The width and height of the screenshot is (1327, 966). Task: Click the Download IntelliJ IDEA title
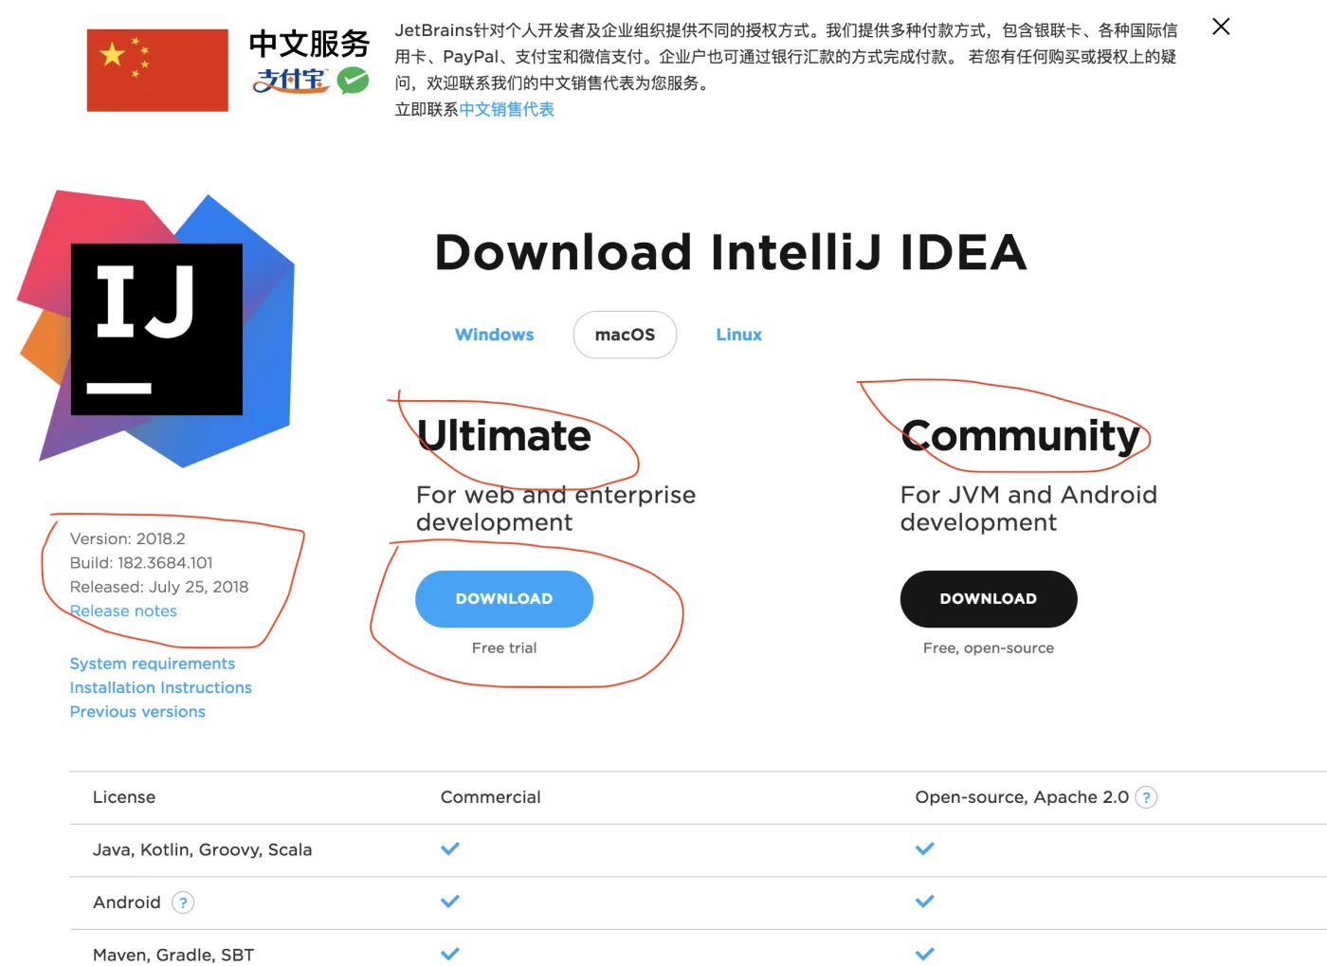(x=731, y=252)
